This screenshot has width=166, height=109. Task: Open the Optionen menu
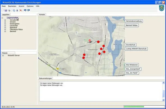(30, 6)
